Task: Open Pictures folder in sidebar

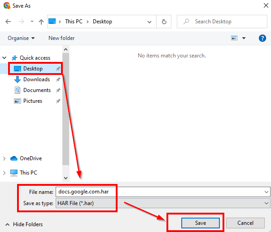Action: [33, 101]
